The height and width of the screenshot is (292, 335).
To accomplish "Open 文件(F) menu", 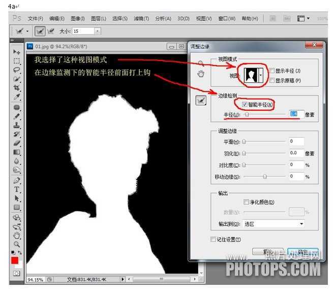I will [36, 19].
